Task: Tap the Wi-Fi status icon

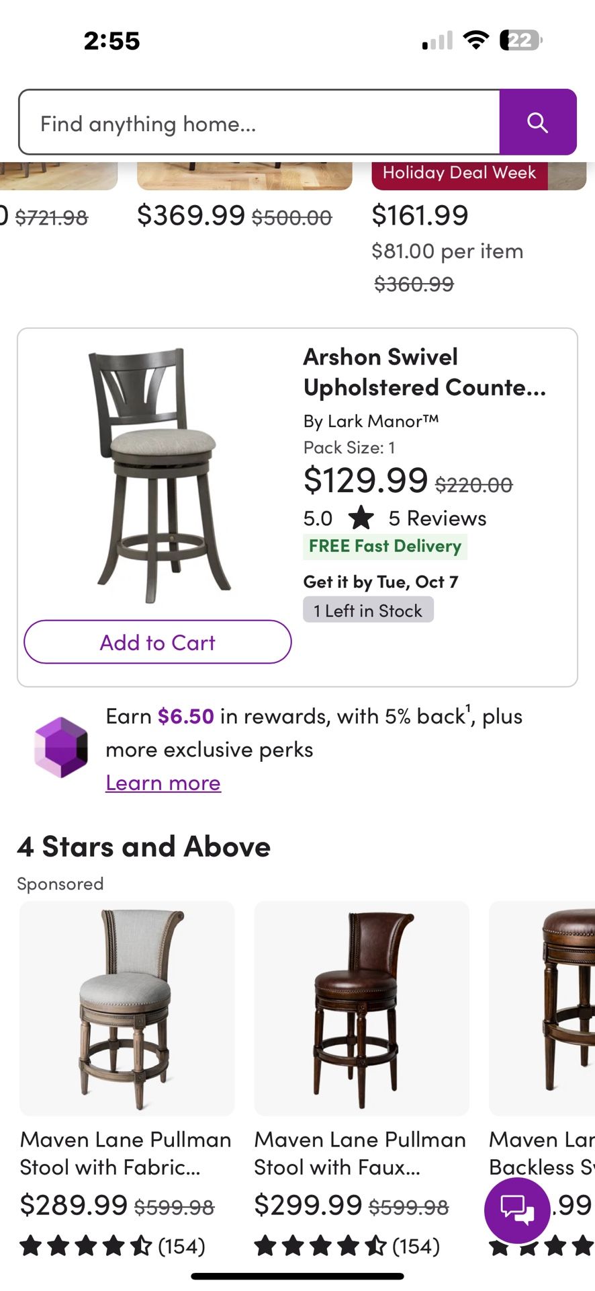Action: click(475, 40)
